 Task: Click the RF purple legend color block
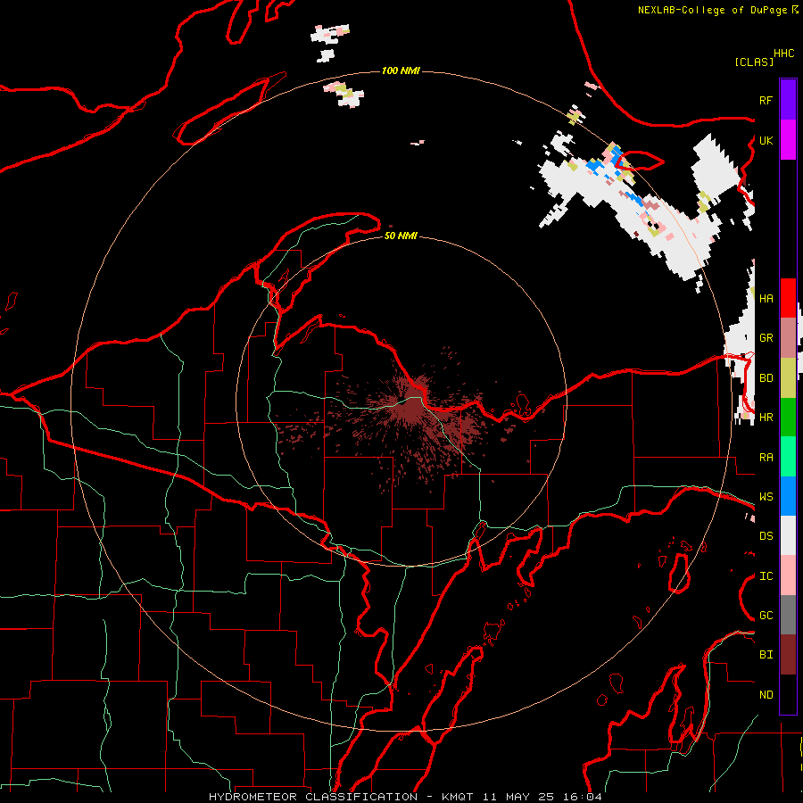(x=788, y=100)
